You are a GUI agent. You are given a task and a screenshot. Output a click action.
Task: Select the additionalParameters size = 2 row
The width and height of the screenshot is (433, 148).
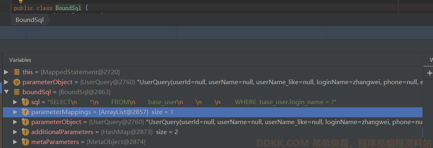pos(212,132)
